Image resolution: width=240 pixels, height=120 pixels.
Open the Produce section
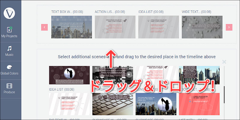9,88
